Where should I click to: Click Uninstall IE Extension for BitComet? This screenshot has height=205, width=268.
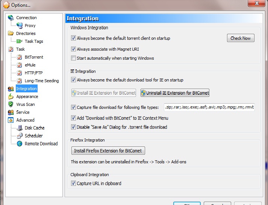[x=175, y=93]
